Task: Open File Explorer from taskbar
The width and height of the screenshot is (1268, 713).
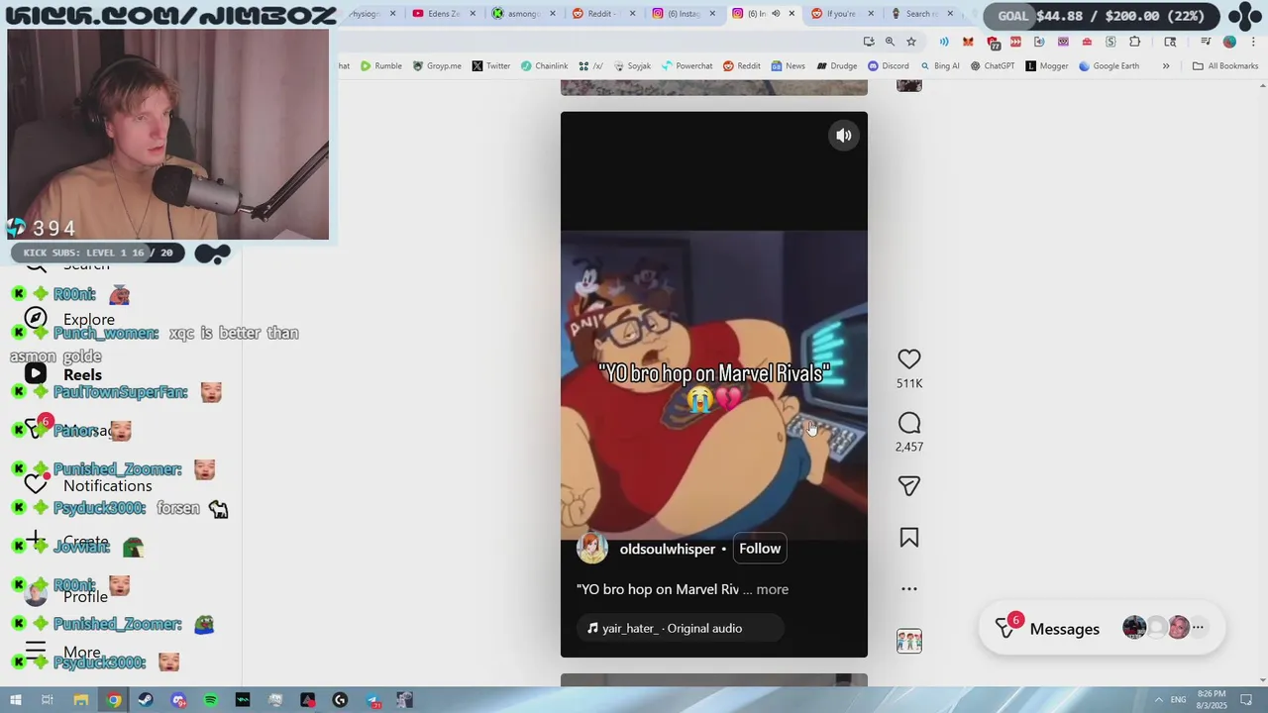Action: click(81, 700)
